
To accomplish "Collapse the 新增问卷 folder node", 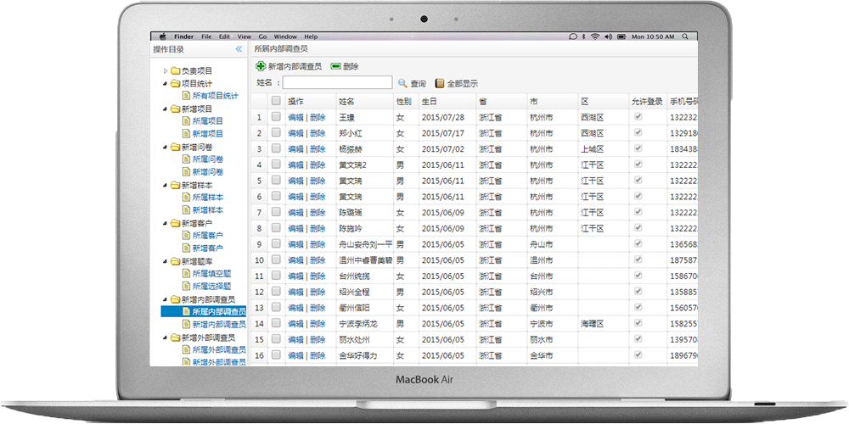I will pyautogui.click(x=166, y=147).
